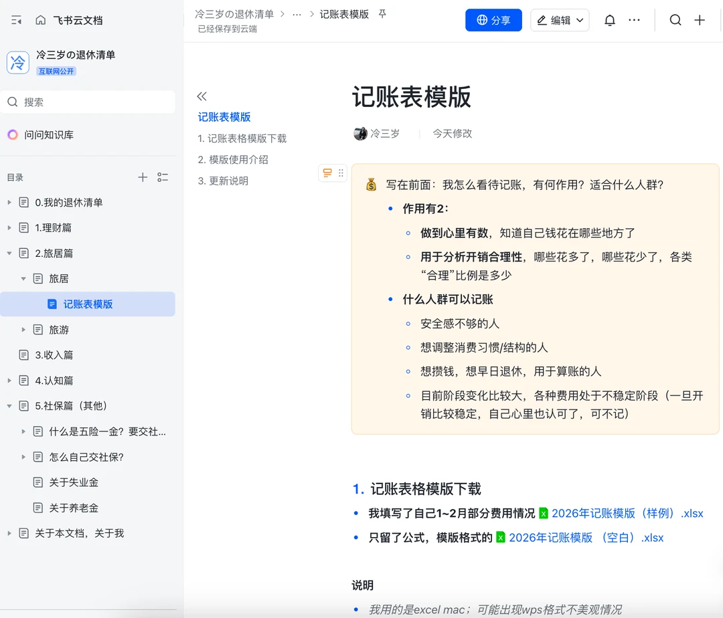Screen dimensions: 723x618
Task: Click the 今天修改 timestamp text
Action: (453, 134)
